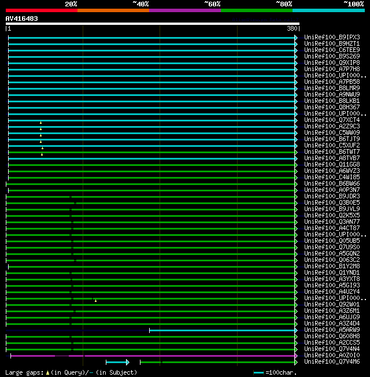Open the UniRef100_Q9XIP8 hit label
The height and width of the screenshot is (377, 370).
click(332, 63)
